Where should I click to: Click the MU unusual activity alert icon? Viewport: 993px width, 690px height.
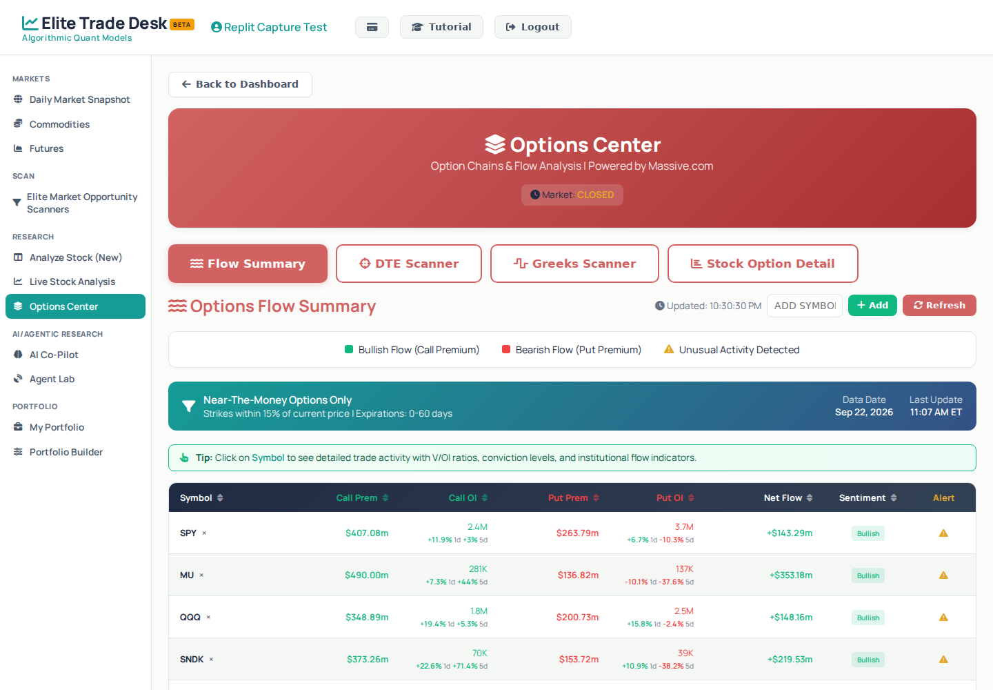tap(943, 575)
